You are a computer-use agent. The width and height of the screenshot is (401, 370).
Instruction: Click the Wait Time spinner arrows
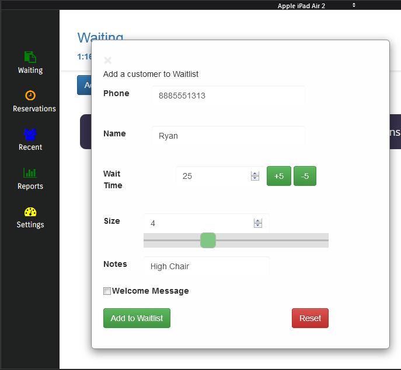(255, 176)
